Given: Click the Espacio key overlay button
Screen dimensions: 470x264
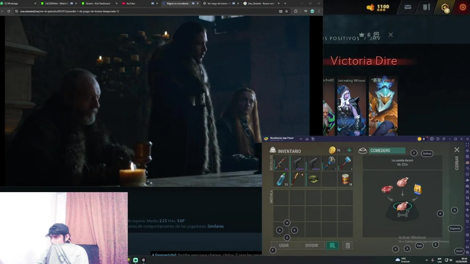Looking at the screenshot, I should [x=455, y=228].
